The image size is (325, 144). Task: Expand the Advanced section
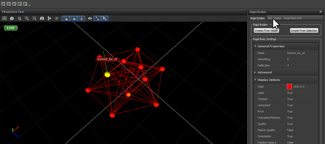click(255, 72)
